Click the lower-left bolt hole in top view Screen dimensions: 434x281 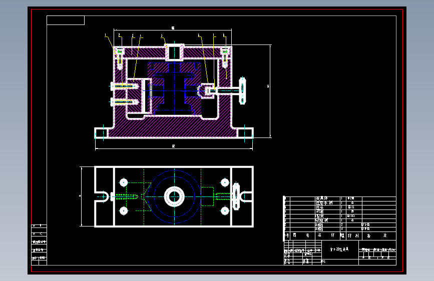tap(124, 211)
